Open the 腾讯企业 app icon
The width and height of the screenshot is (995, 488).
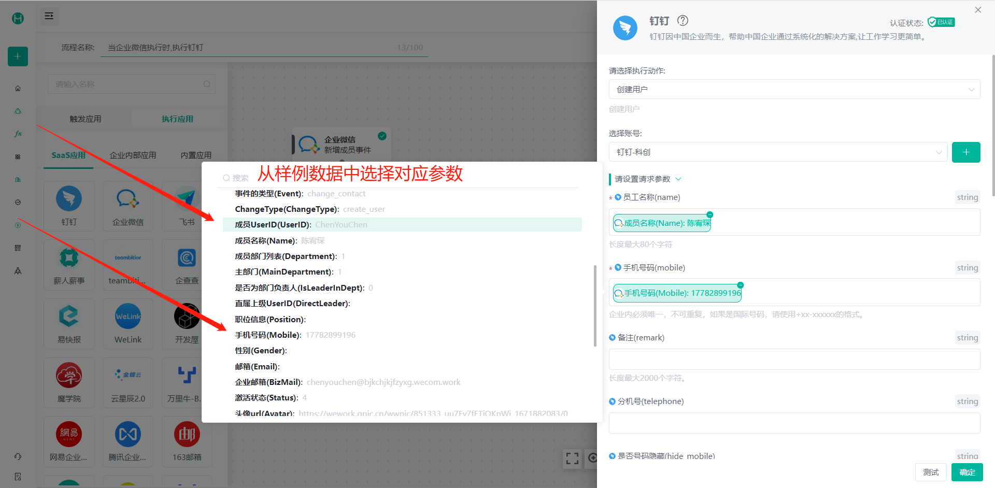click(127, 434)
